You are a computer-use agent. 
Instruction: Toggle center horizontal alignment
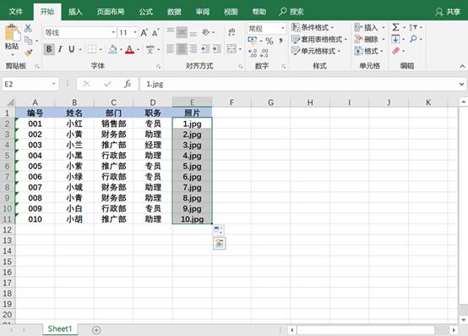point(182,49)
